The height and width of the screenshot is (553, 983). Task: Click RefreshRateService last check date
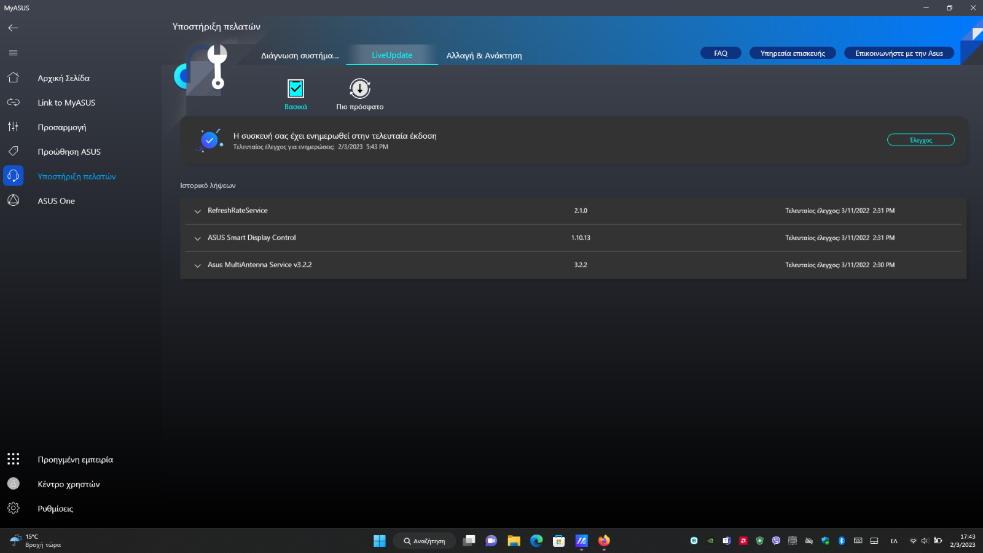(x=840, y=211)
